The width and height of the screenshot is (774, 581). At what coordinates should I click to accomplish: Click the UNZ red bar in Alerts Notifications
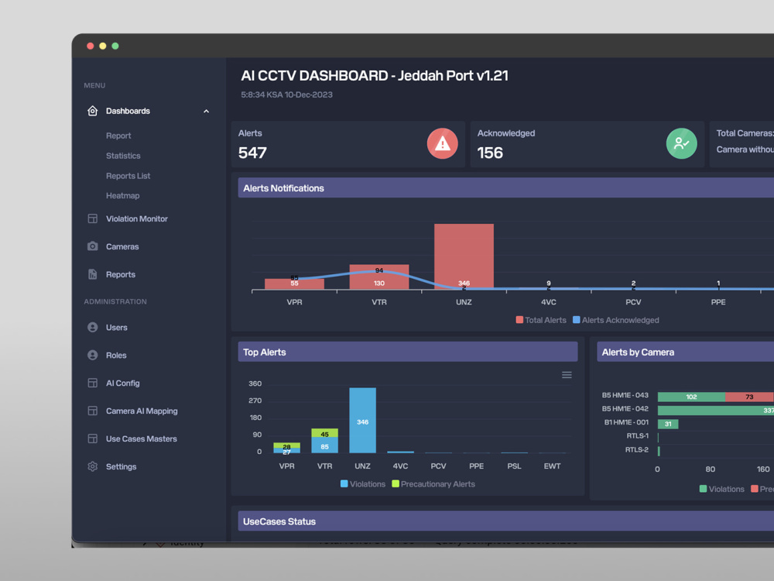point(464,256)
